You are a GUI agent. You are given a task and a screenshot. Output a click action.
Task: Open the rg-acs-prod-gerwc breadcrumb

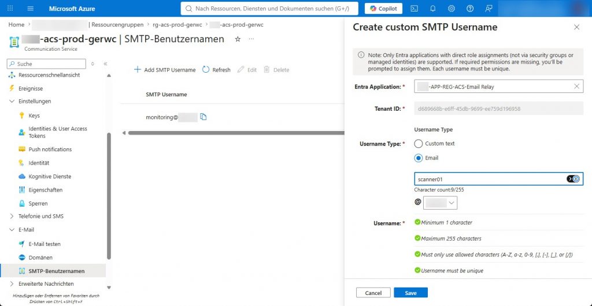point(177,24)
